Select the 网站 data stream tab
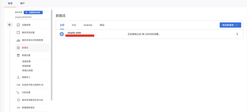 (102, 25)
